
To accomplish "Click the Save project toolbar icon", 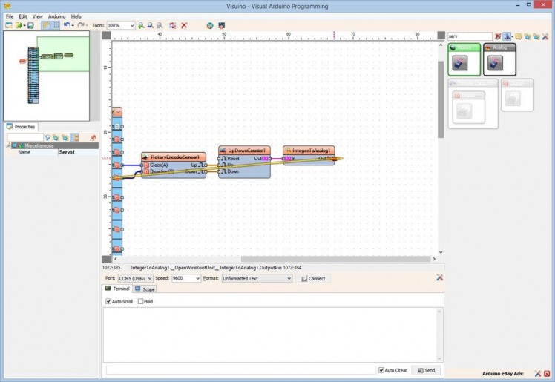I will click(x=30, y=25).
